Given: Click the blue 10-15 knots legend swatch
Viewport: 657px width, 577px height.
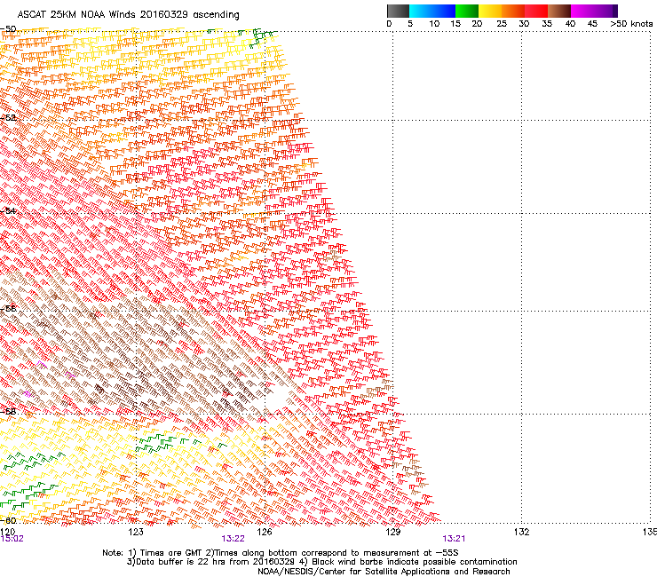Looking at the screenshot, I should point(444,11).
